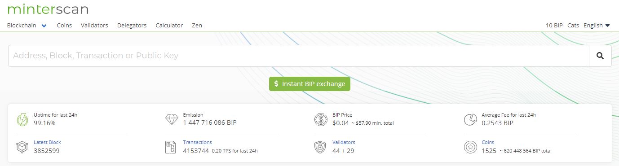Open the Transactions link in stats

click(197, 142)
